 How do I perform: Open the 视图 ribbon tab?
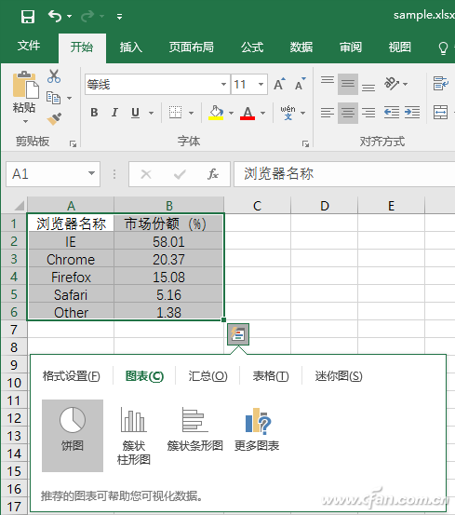coord(400,47)
